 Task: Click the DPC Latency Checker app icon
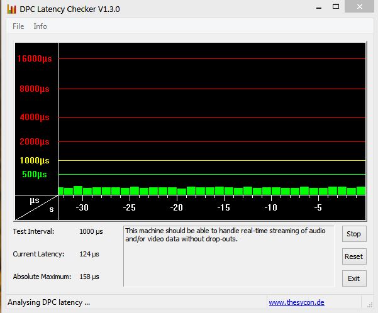click(x=11, y=9)
